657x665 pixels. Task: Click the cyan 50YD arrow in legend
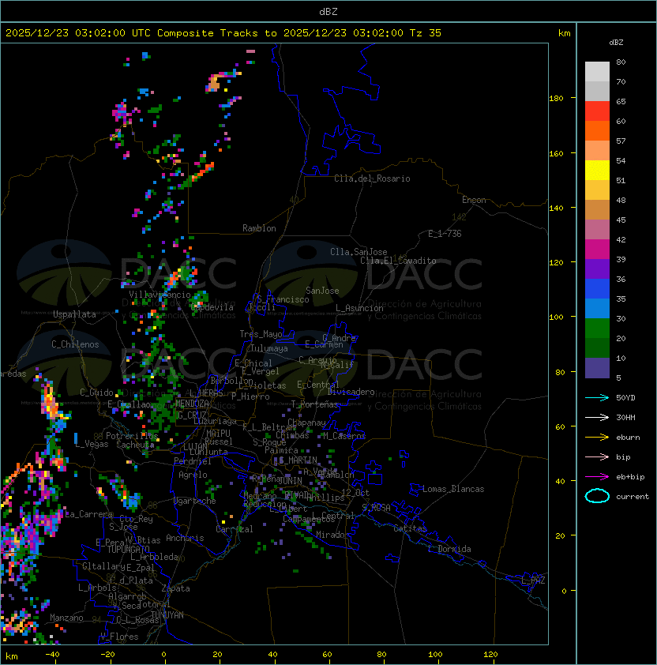pos(597,397)
